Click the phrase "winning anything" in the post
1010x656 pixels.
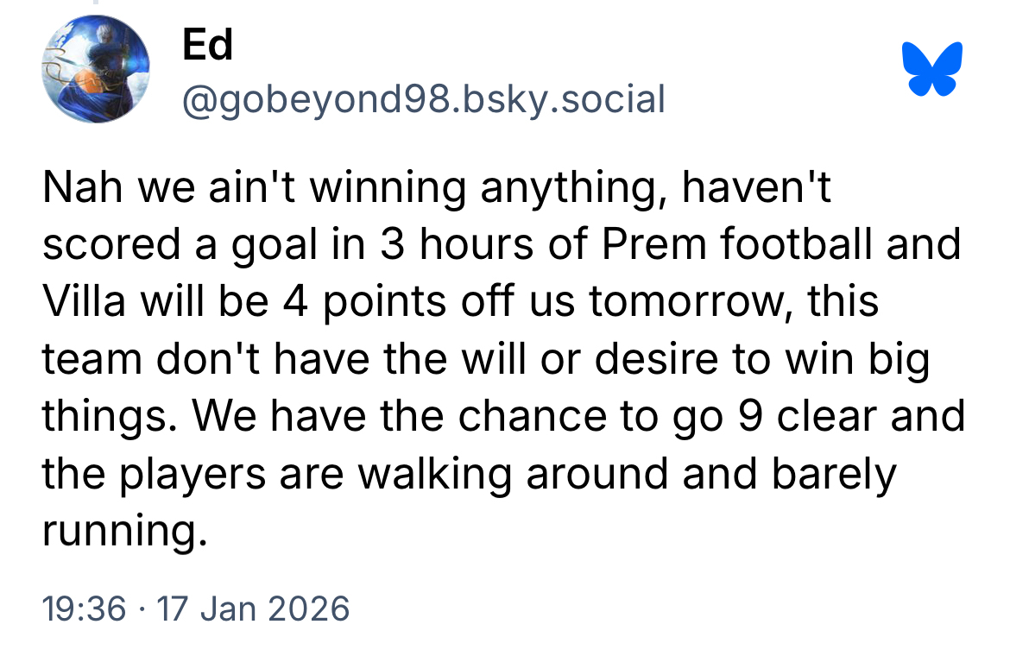485,187
